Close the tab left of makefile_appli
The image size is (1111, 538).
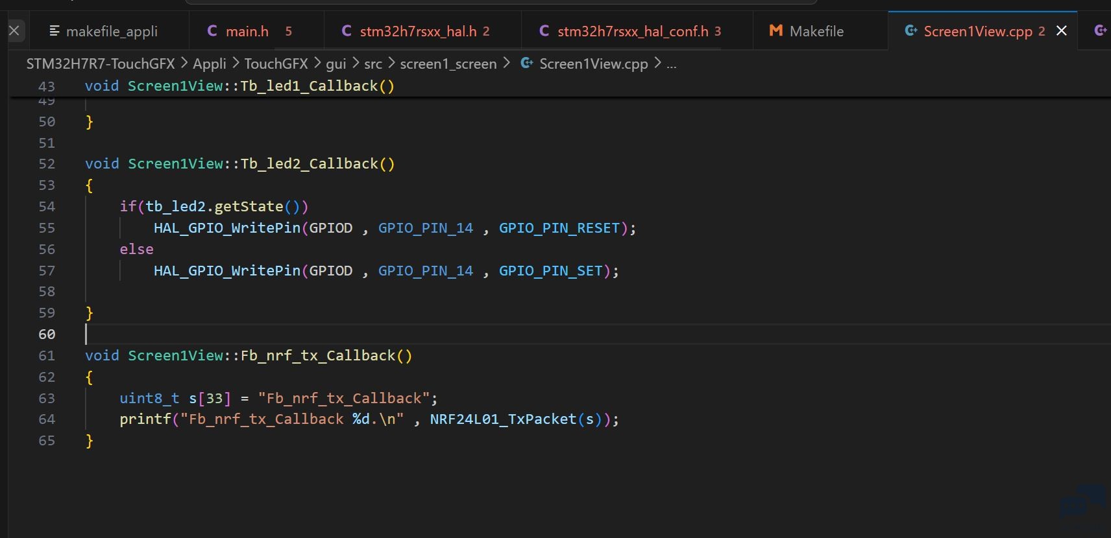[14, 30]
